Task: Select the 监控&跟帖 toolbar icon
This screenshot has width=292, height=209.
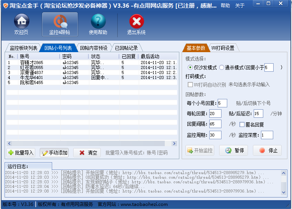Action: click(60, 24)
